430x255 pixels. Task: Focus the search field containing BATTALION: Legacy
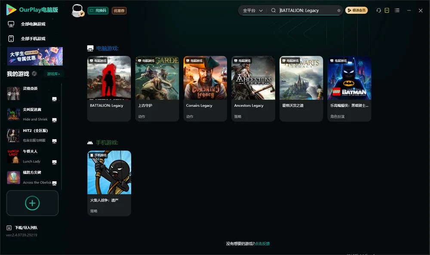(307, 10)
